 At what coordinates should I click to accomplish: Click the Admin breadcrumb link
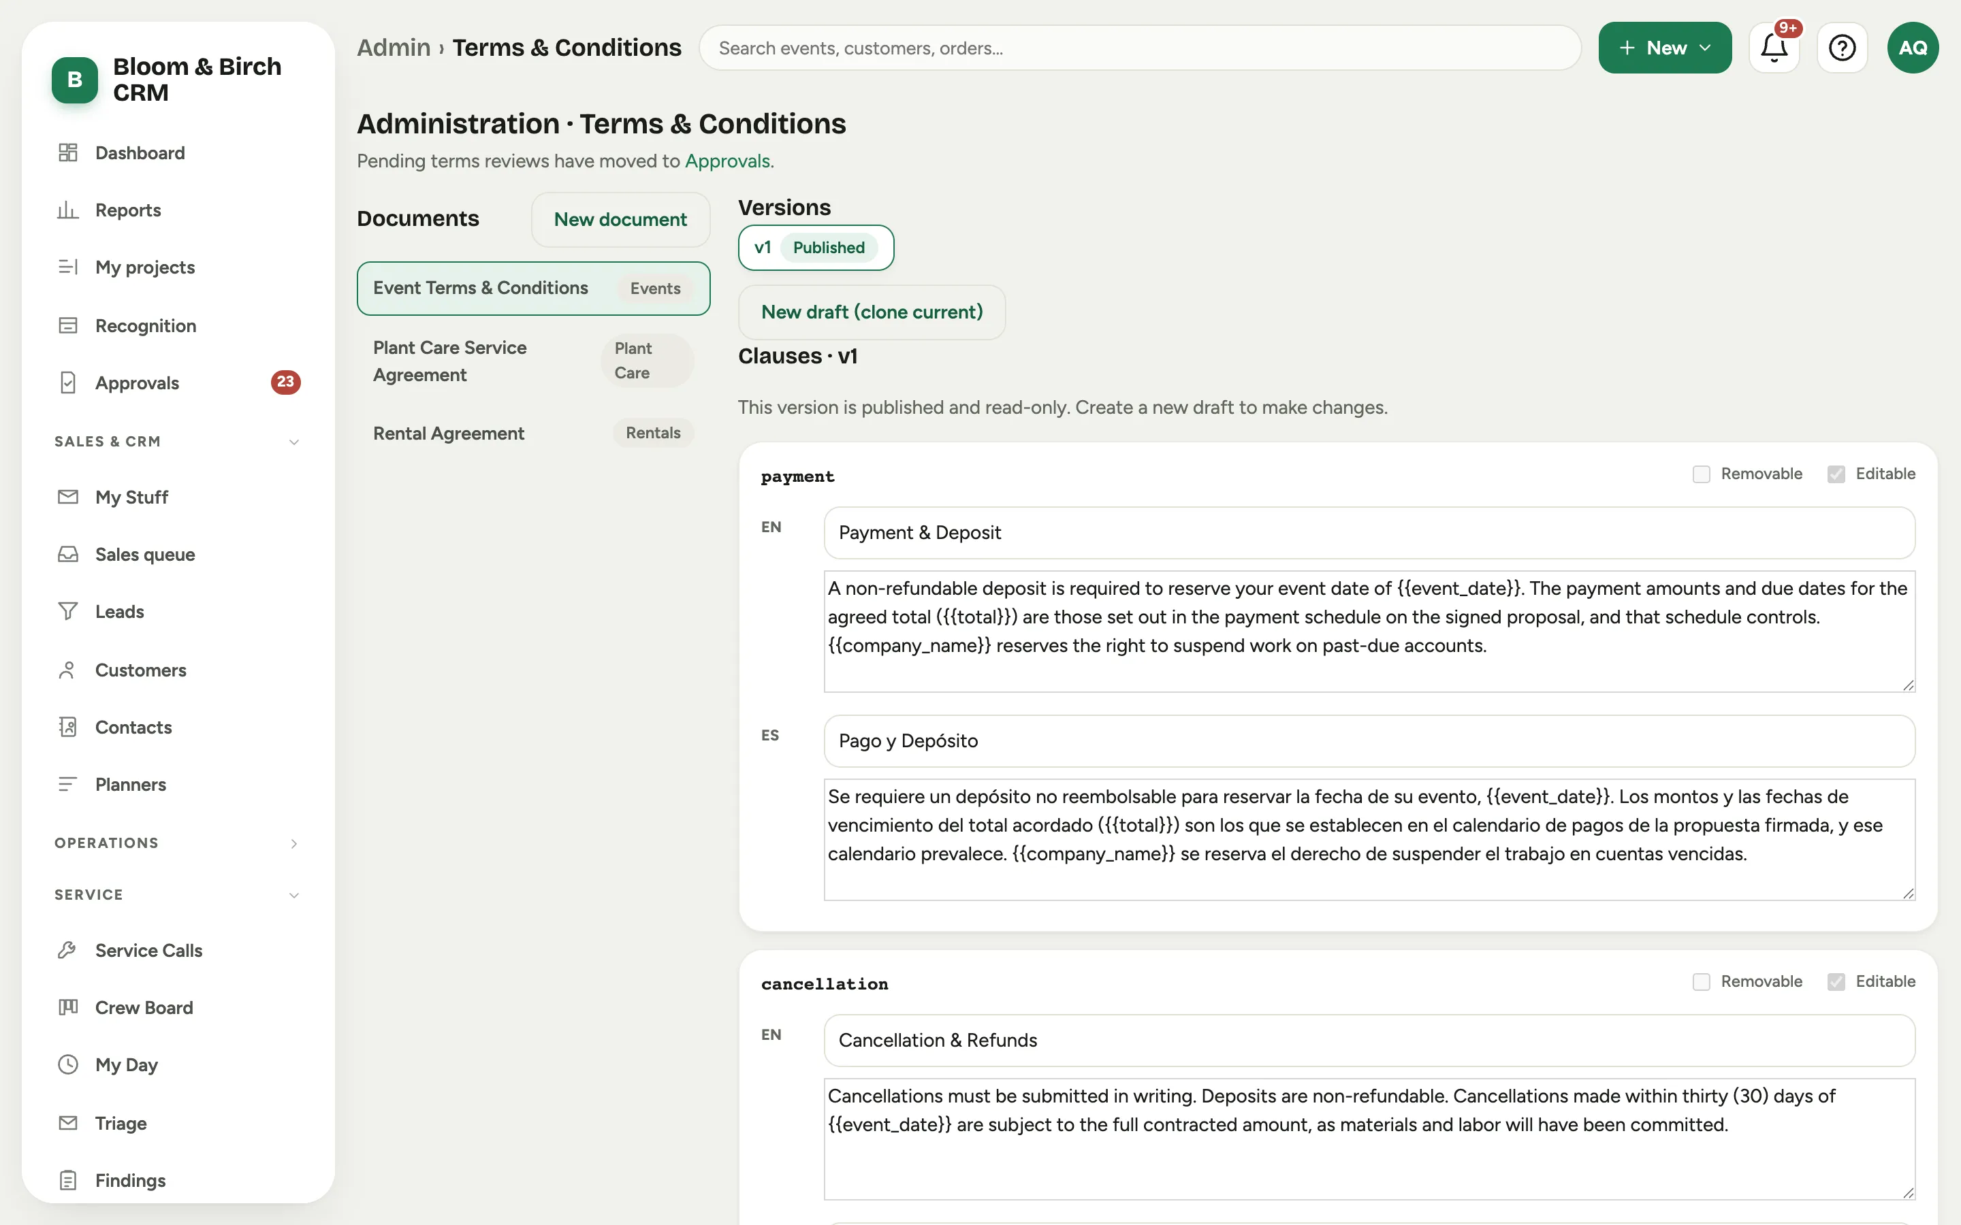394,48
